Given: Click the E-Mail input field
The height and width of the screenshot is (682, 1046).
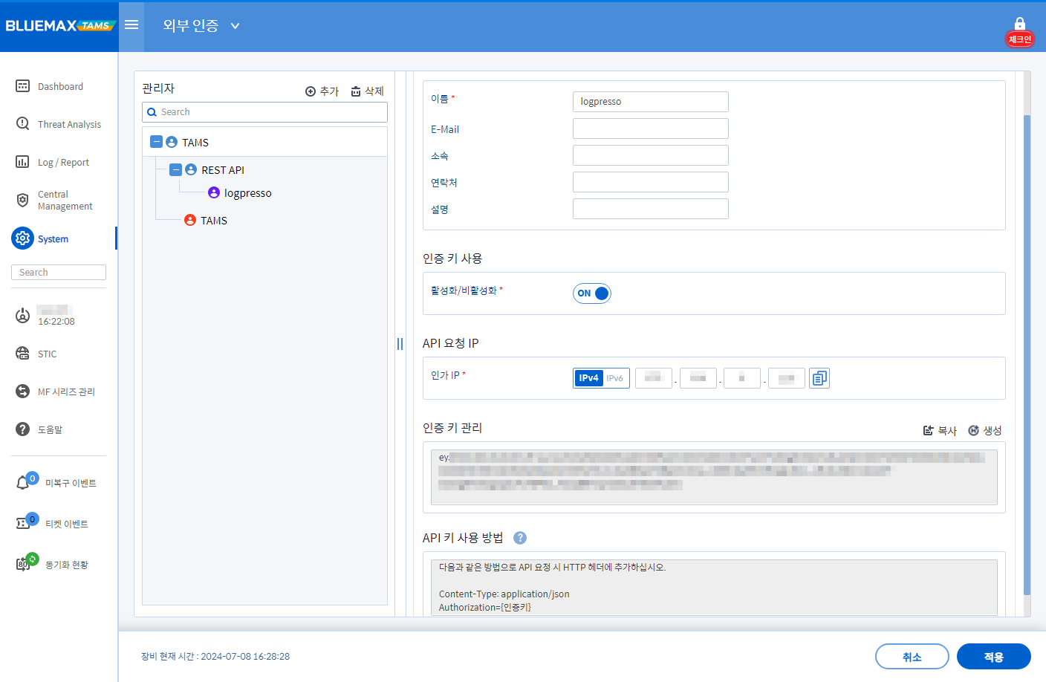Looking at the screenshot, I should (651, 129).
